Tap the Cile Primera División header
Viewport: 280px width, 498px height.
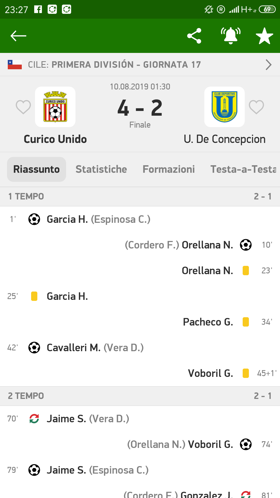[x=114, y=65]
